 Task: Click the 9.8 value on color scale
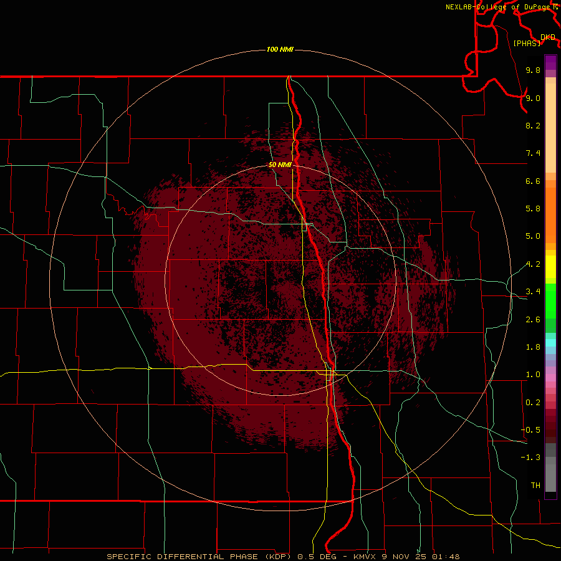tap(533, 70)
